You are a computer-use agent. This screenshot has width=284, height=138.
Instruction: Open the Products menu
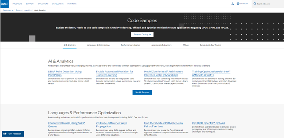17,4
